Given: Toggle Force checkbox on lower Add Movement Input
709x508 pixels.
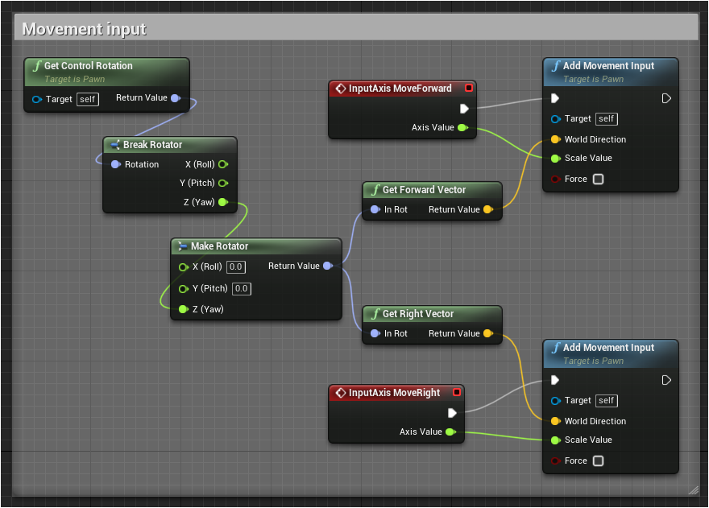Looking at the screenshot, I should point(598,461).
